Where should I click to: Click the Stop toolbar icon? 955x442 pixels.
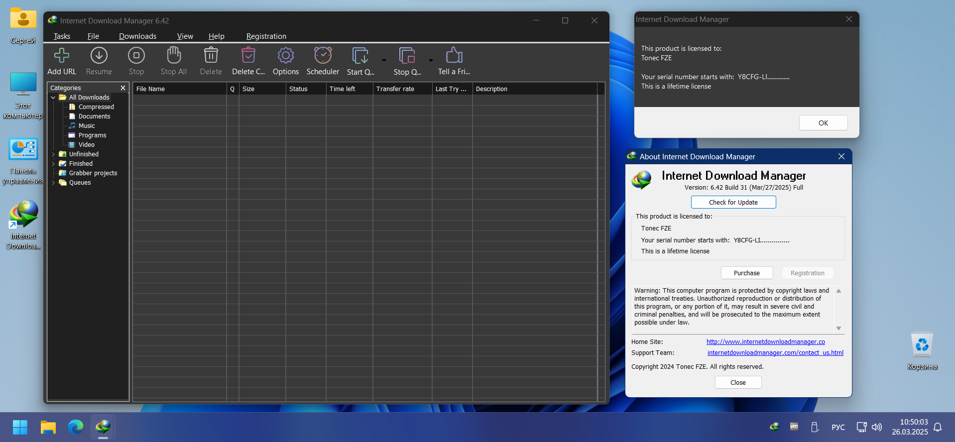click(136, 55)
